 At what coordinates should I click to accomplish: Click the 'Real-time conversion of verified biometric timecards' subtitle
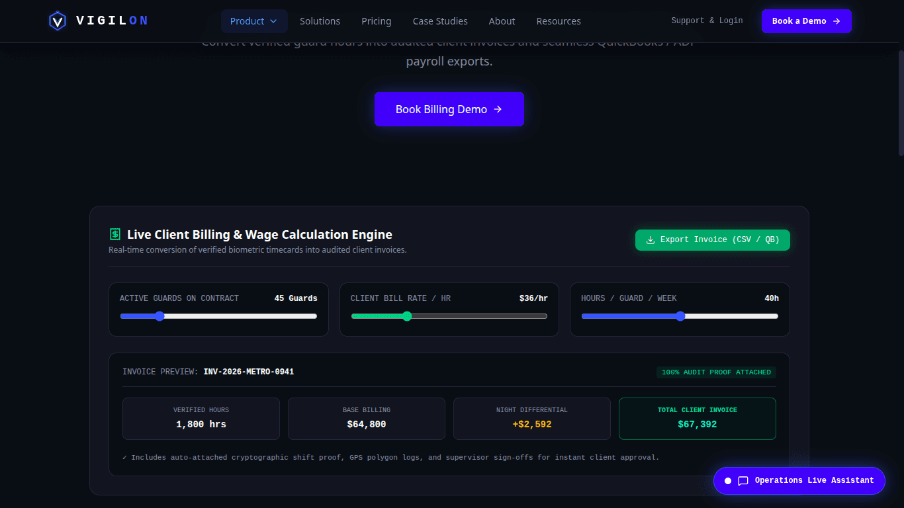pos(257,250)
